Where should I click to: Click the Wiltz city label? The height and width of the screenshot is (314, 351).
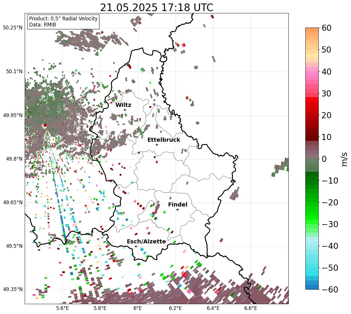pos(123,105)
